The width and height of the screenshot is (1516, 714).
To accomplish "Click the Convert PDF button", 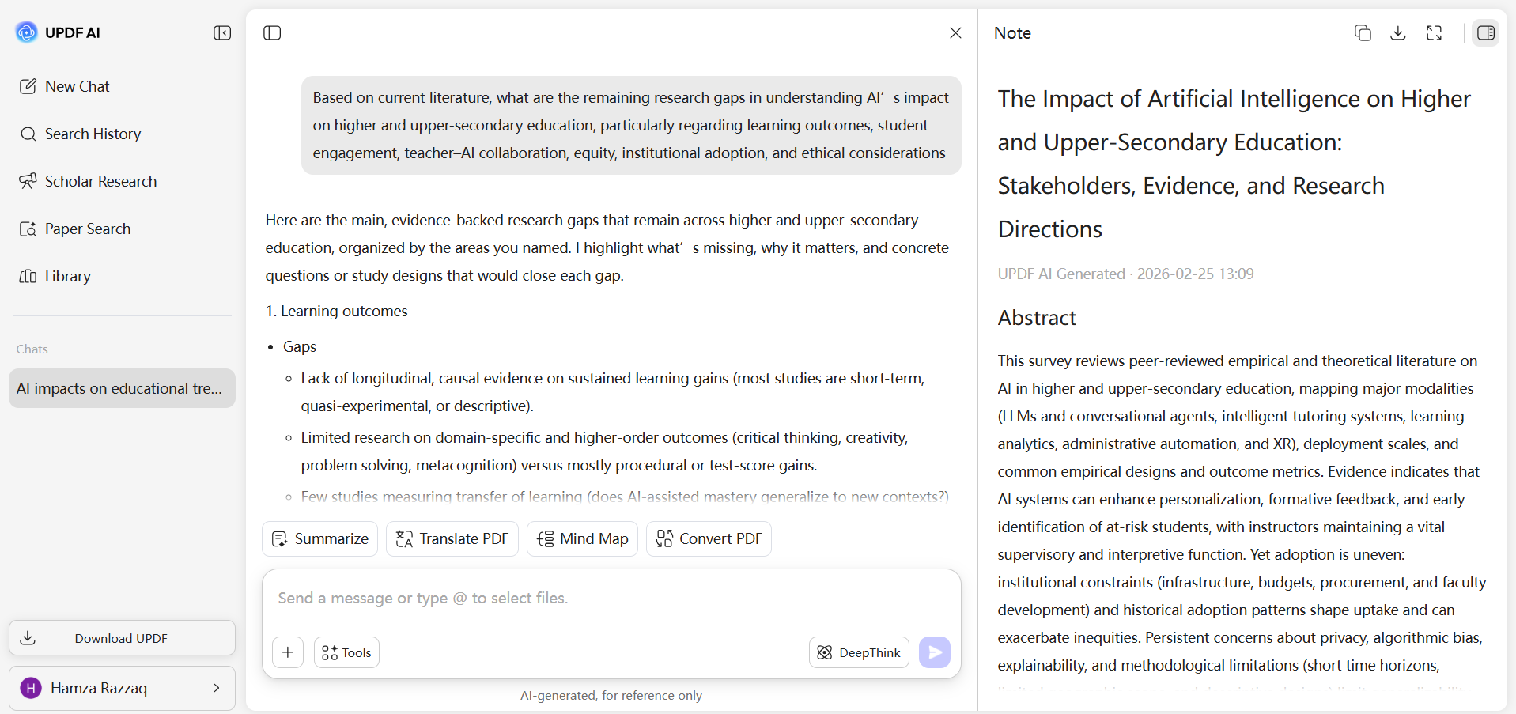I will point(709,538).
